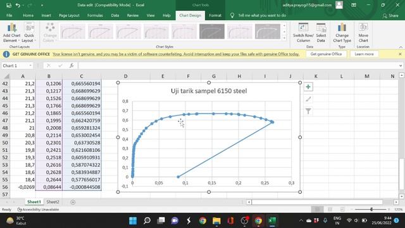The height and width of the screenshot is (228, 405).
Task: Click zoom out minus button
Action: tap(352, 210)
